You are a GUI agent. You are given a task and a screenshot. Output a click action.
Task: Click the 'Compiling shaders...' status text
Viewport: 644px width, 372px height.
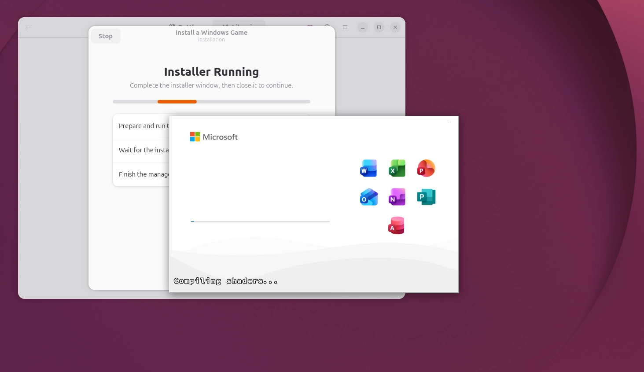point(225,281)
